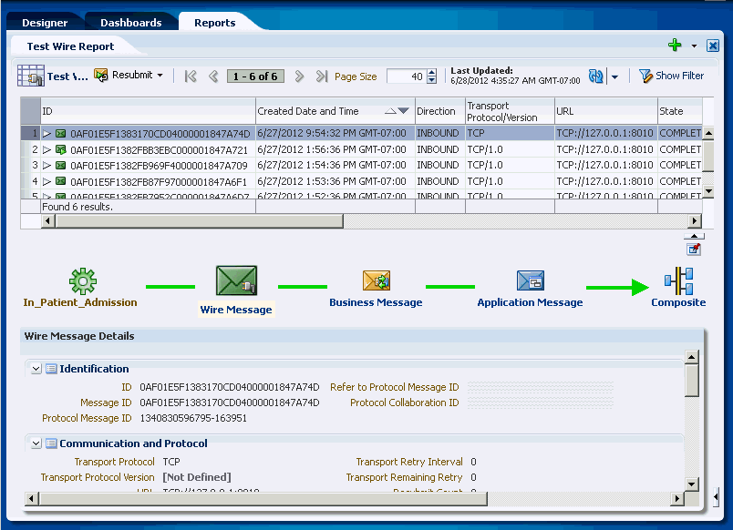733x530 pixels.
Task: Select ID 0AF01E5F1382FB969F4000001847A709
Action: click(x=159, y=166)
